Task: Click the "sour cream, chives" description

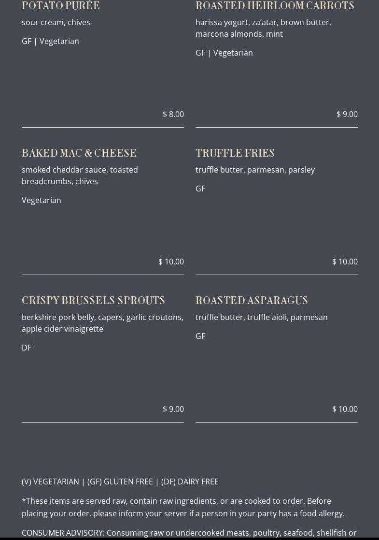Action: tap(56, 22)
